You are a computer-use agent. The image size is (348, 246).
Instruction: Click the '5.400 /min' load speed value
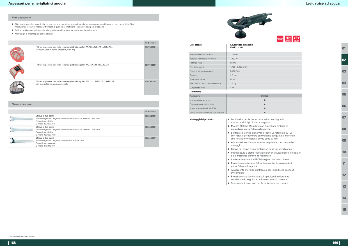coord(235,71)
